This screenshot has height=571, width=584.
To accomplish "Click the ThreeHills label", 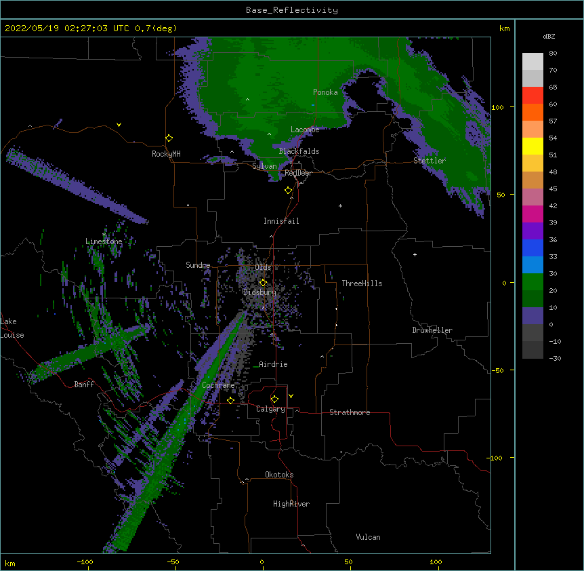I will point(362,283).
